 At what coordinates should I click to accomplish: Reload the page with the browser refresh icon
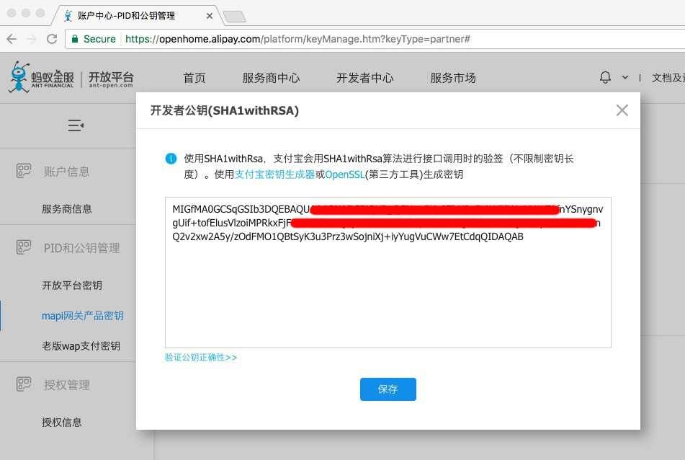pos(52,39)
